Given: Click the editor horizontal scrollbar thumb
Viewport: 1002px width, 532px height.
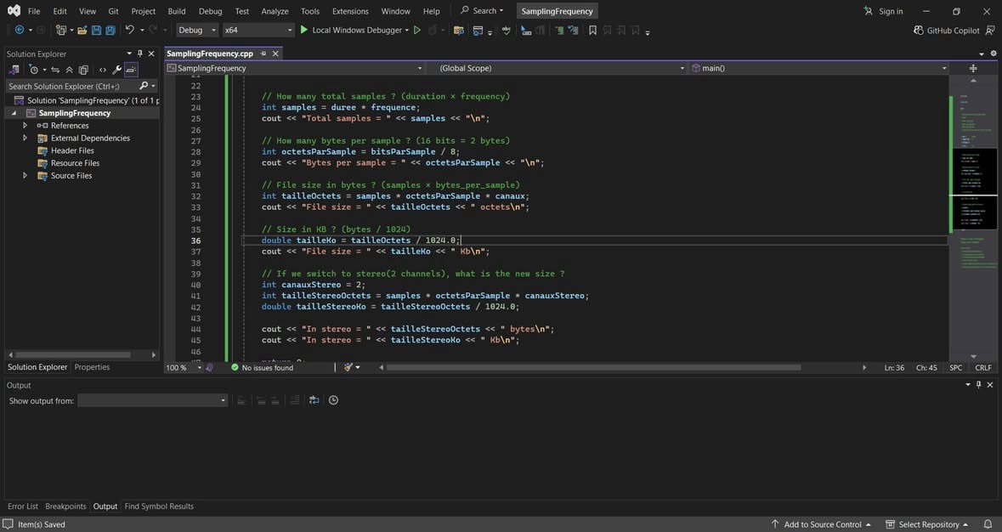Looking at the screenshot, I should click(x=593, y=367).
